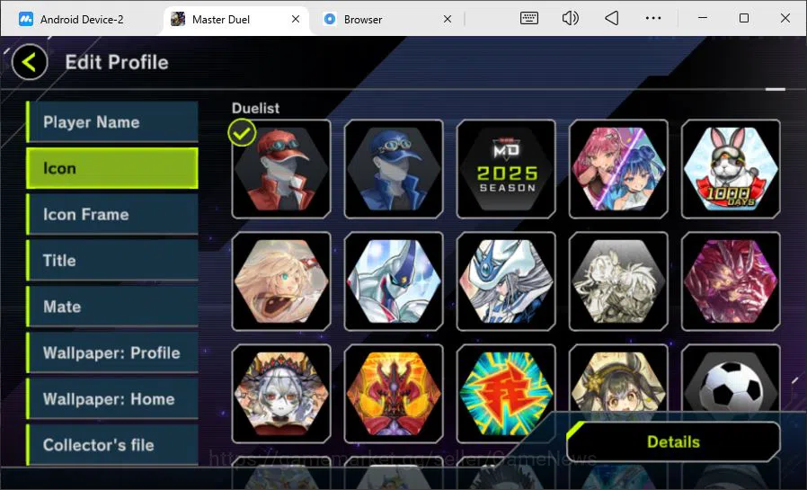
Task: Click the Details button
Action: coord(673,441)
